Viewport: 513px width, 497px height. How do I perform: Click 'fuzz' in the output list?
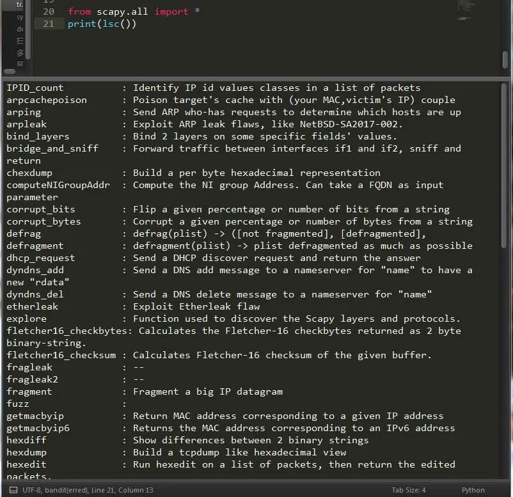pyautogui.click(x=18, y=404)
